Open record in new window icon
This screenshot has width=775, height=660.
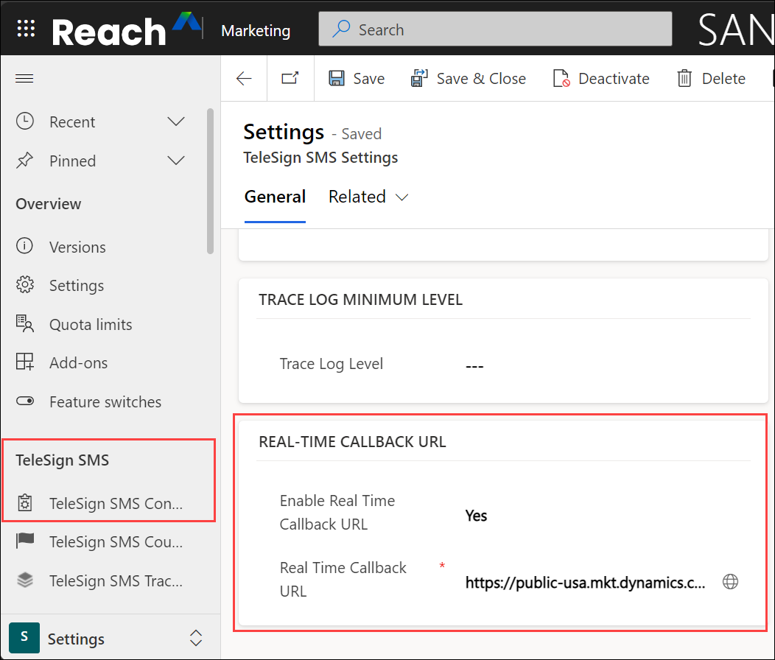(290, 79)
